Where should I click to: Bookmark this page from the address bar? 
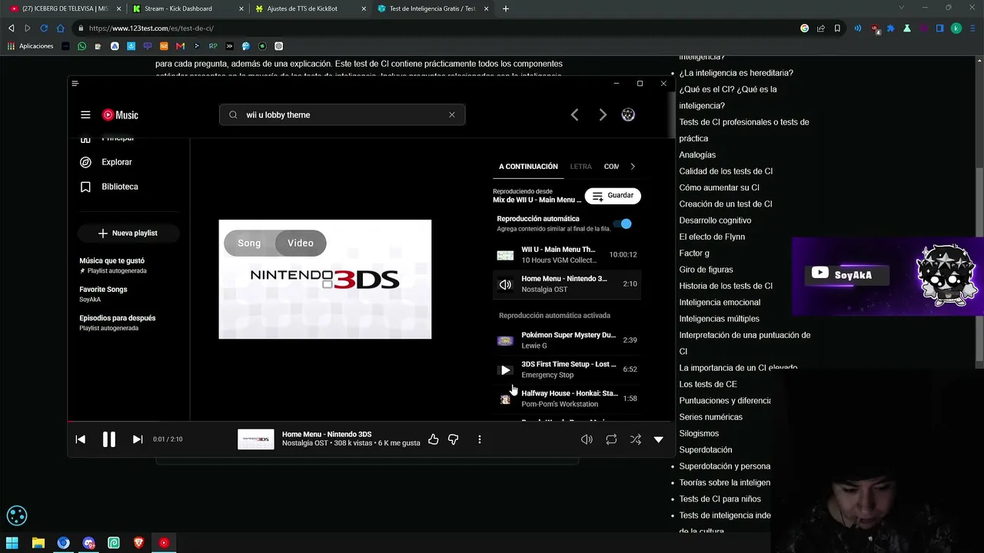[837, 28]
